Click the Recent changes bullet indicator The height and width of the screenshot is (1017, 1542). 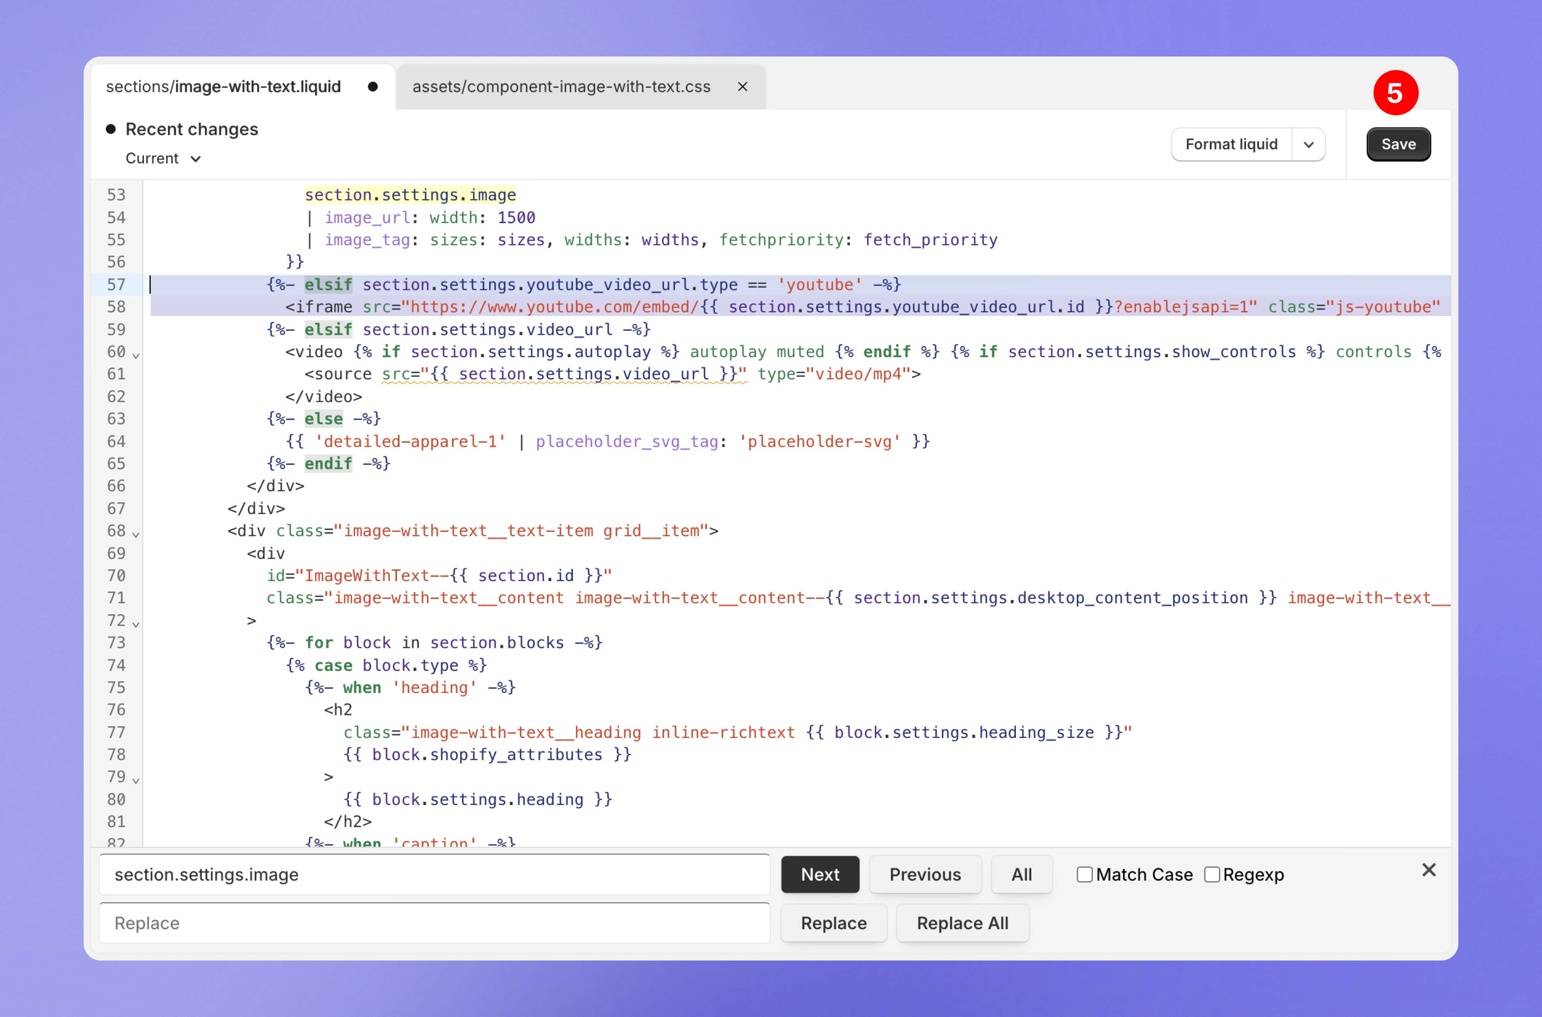[x=111, y=129]
